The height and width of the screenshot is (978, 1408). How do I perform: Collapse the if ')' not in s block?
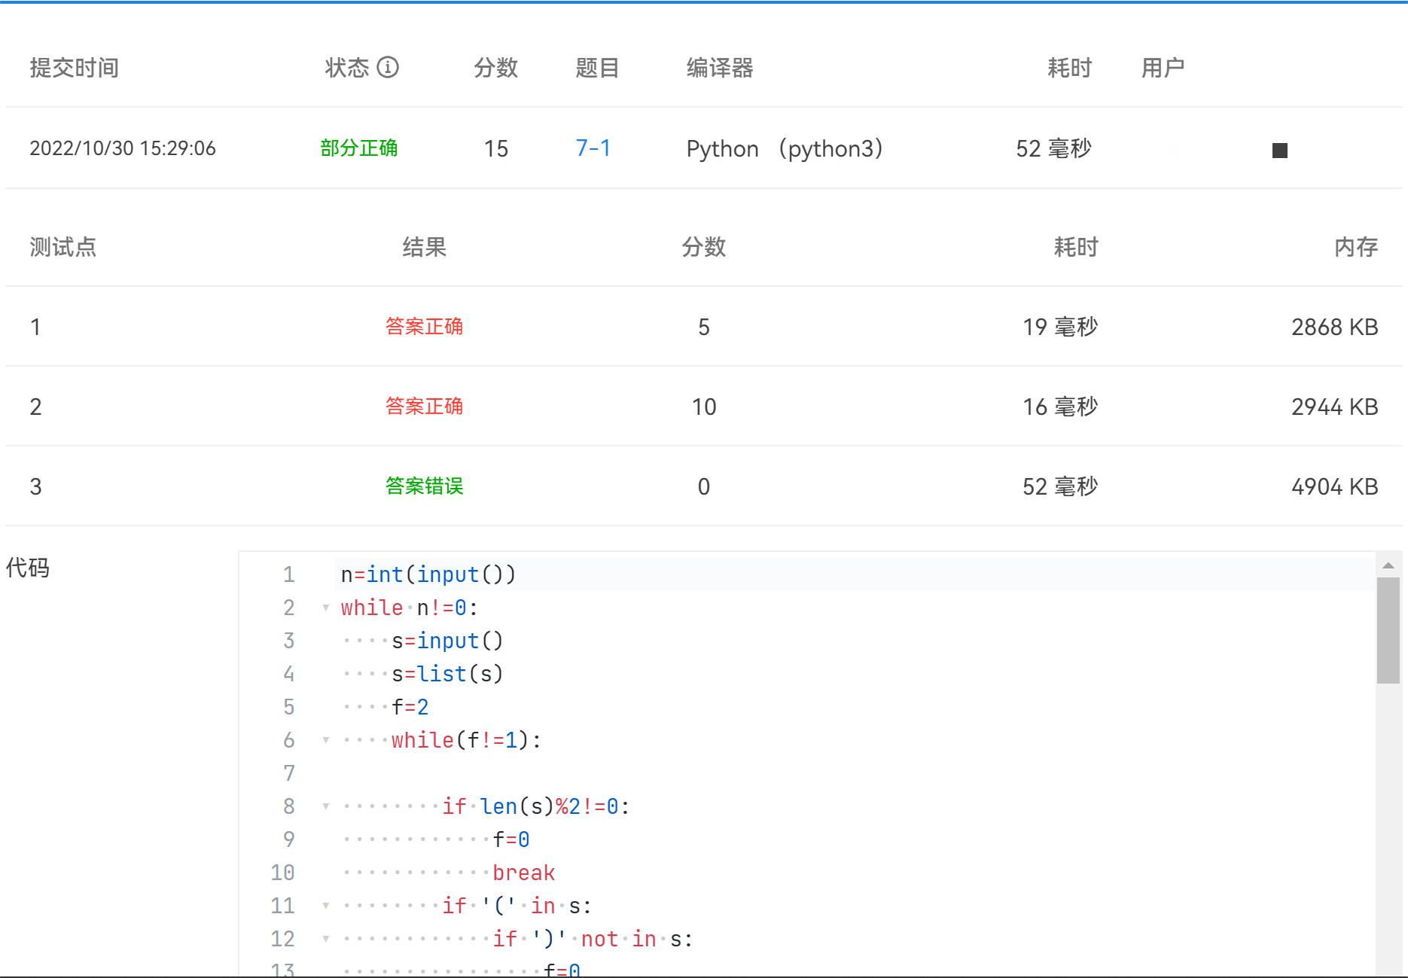tap(325, 939)
